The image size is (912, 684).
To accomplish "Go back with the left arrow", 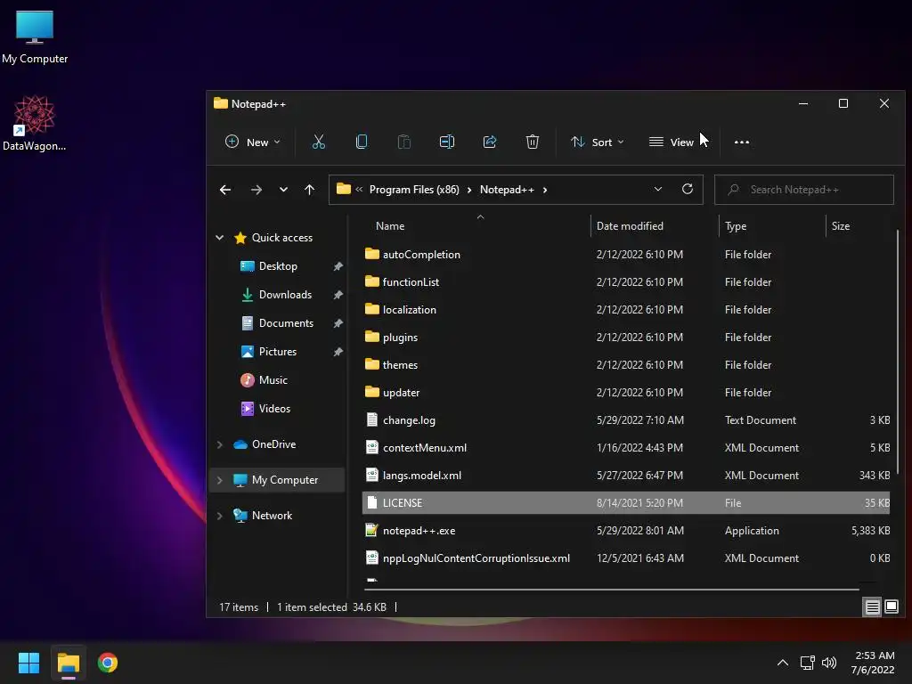I will [225, 190].
